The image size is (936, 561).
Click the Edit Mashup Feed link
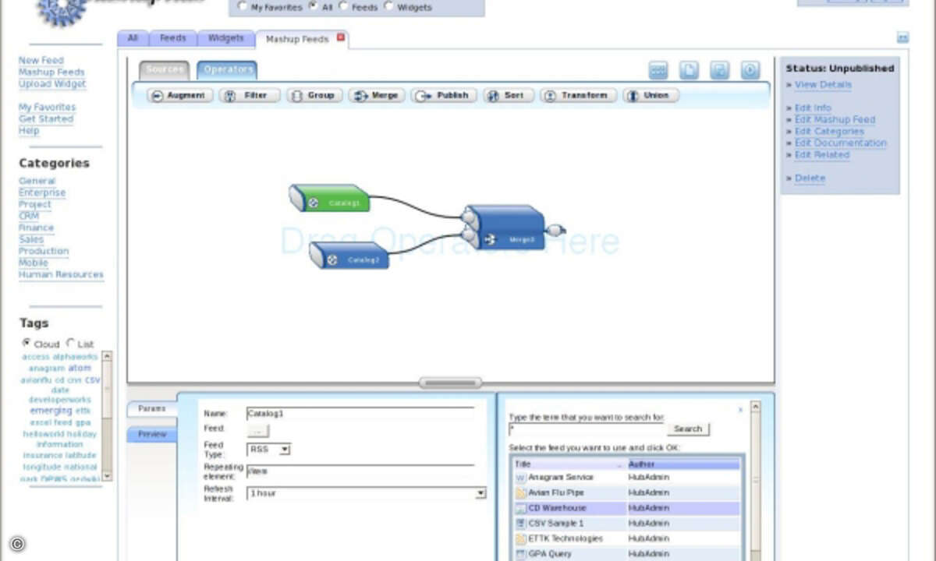835,120
